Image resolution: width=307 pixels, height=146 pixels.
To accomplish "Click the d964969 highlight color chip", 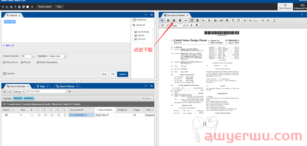I will [18, 98].
